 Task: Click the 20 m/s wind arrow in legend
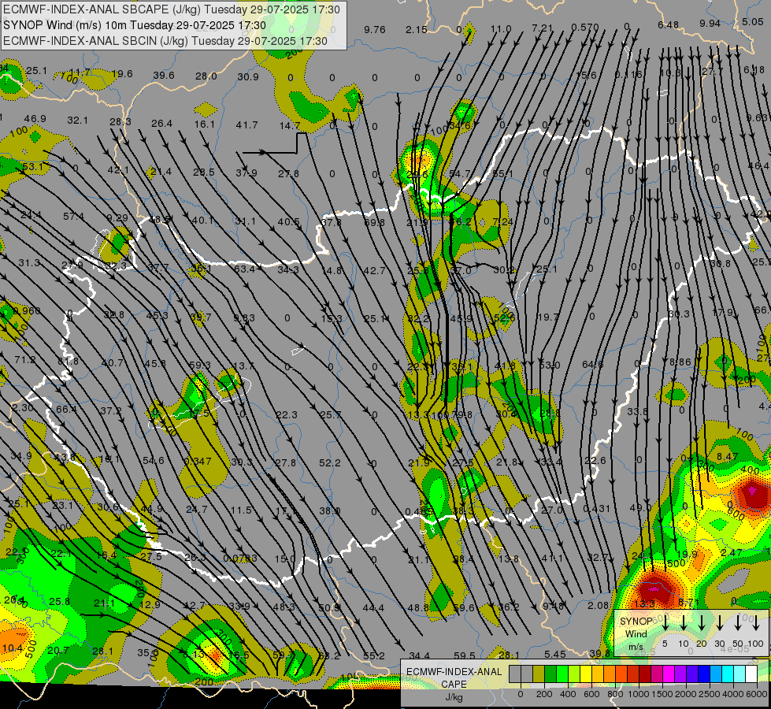tap(701, 622)
